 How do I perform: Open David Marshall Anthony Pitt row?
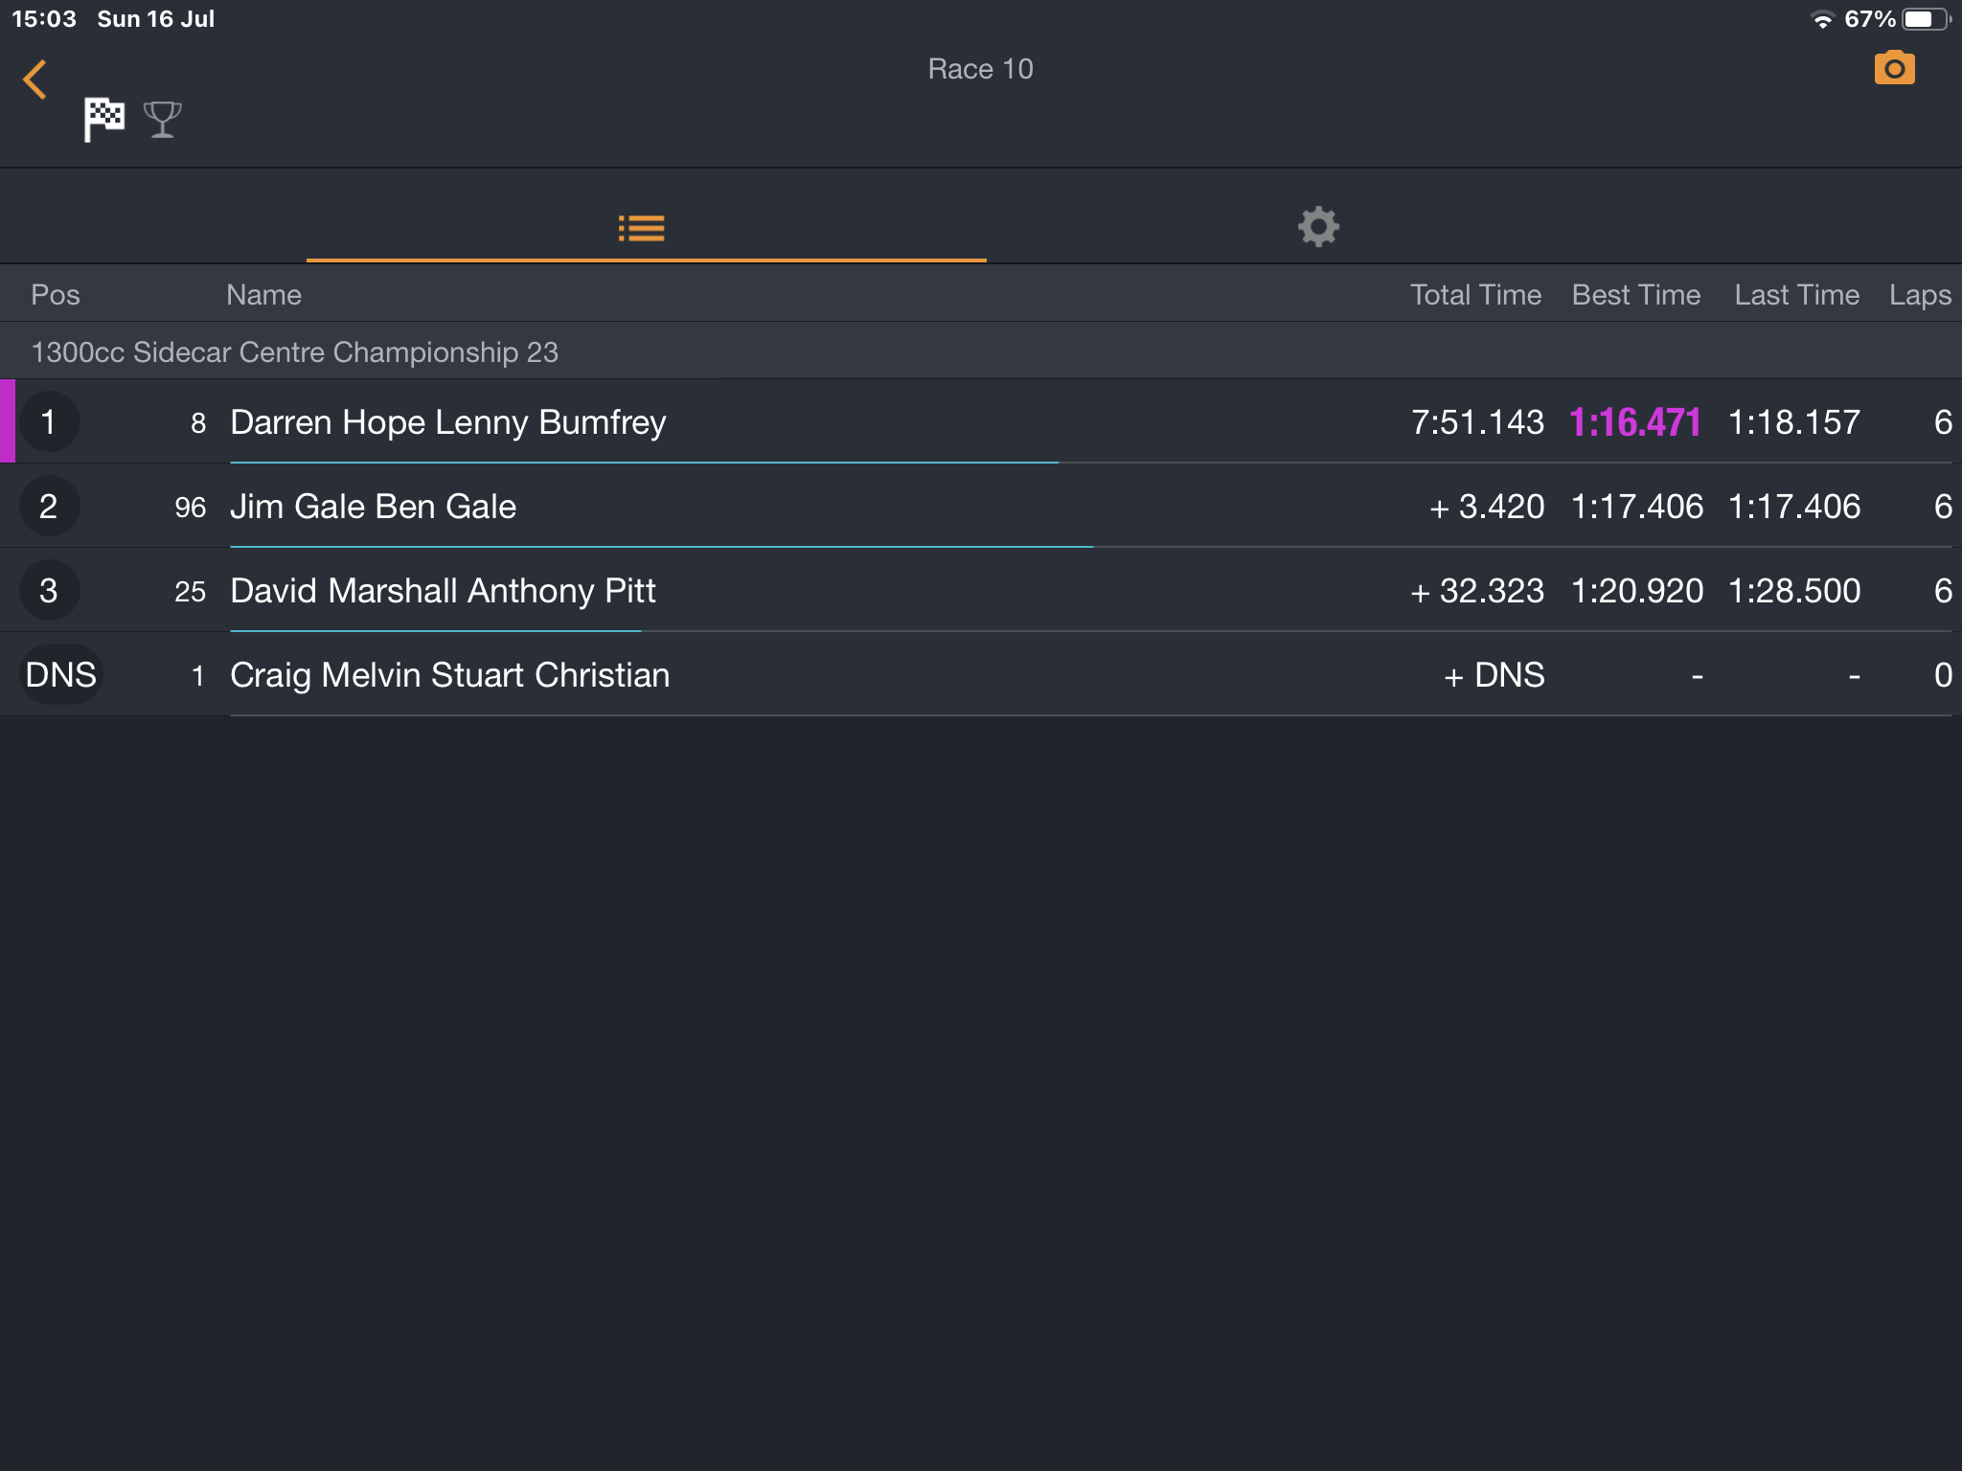[x=981, y=591]
